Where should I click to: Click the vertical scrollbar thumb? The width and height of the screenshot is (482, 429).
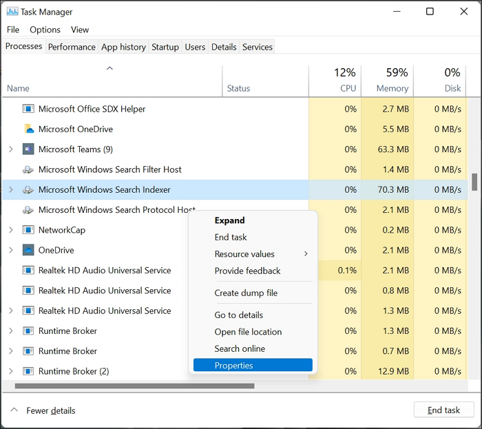(x=474, y=182)
